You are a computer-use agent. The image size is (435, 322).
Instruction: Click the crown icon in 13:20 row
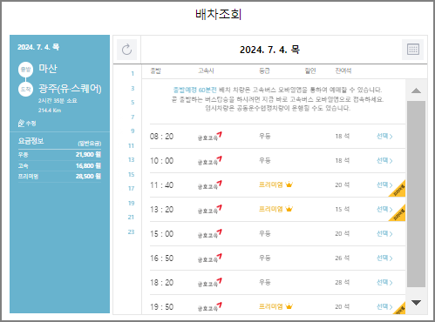coord(289,209)
